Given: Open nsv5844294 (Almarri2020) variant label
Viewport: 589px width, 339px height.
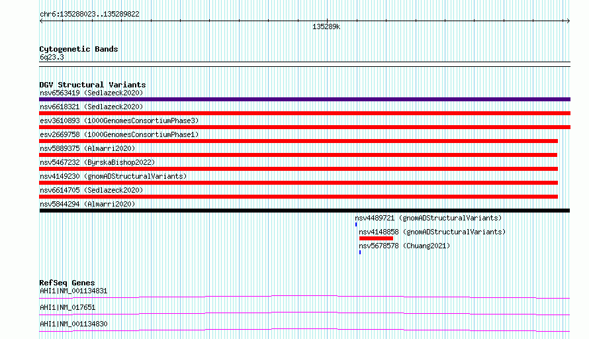Looking at the screenshot, I should pos(87,204).
